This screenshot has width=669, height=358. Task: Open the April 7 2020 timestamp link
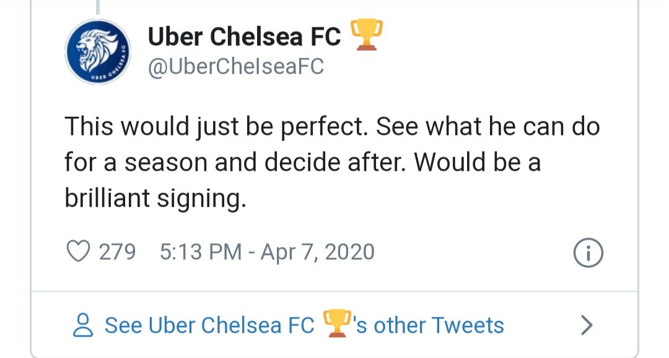point(310,252)
